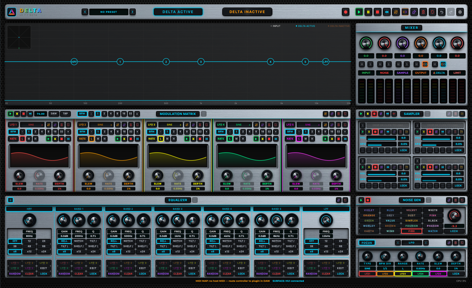This screenshot has height=288, width=472.
Task: Switch to DELTA ACTIVE
Action: pyautogui.click(x=178, y=12)
